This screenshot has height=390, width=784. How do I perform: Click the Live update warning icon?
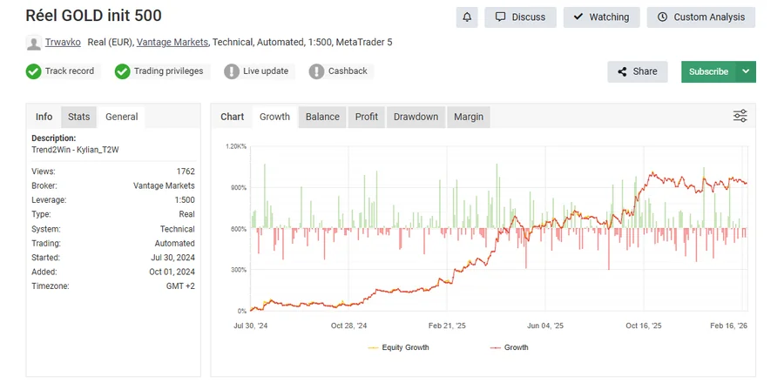[x=232, y=71]
